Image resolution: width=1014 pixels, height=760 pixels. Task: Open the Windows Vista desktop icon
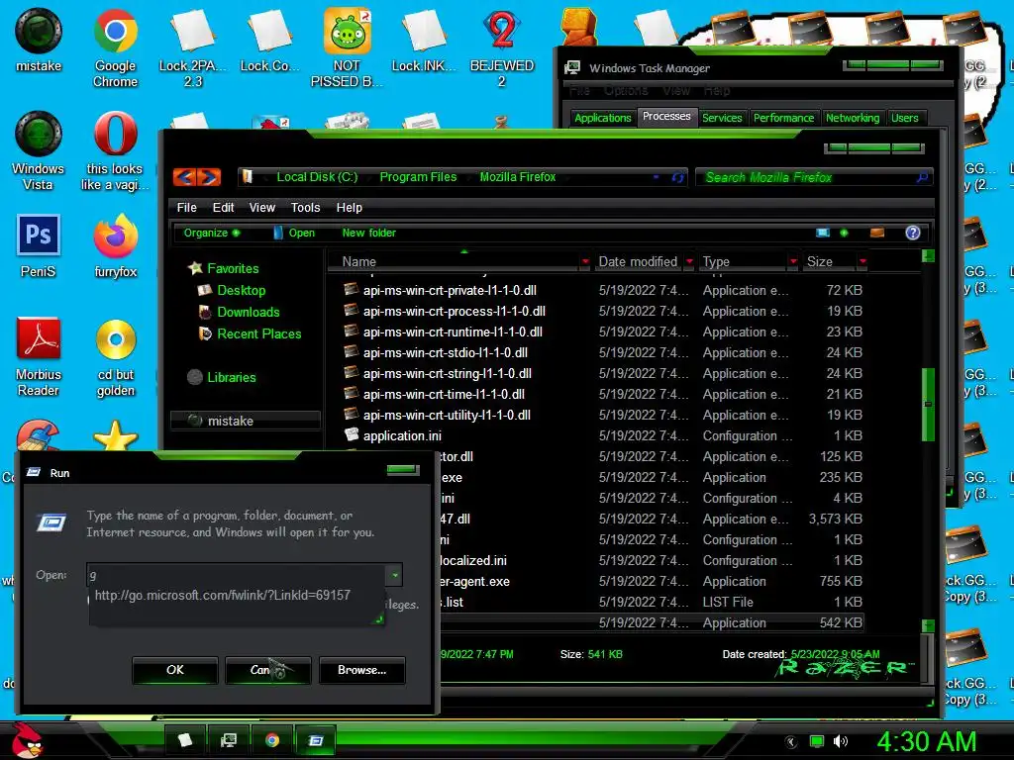pos(39,151)
